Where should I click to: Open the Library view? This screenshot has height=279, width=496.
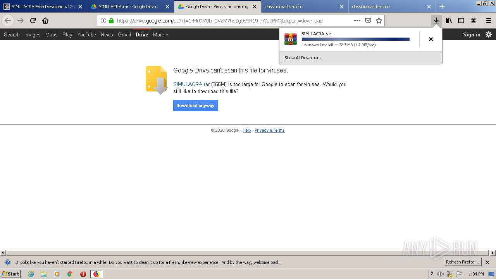coord(449,21)
